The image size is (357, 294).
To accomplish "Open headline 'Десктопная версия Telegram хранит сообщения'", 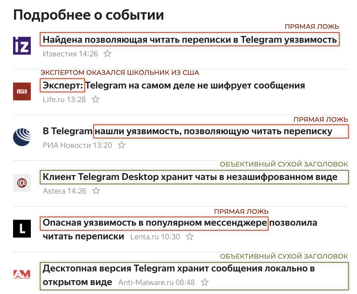I will [179, 275].
